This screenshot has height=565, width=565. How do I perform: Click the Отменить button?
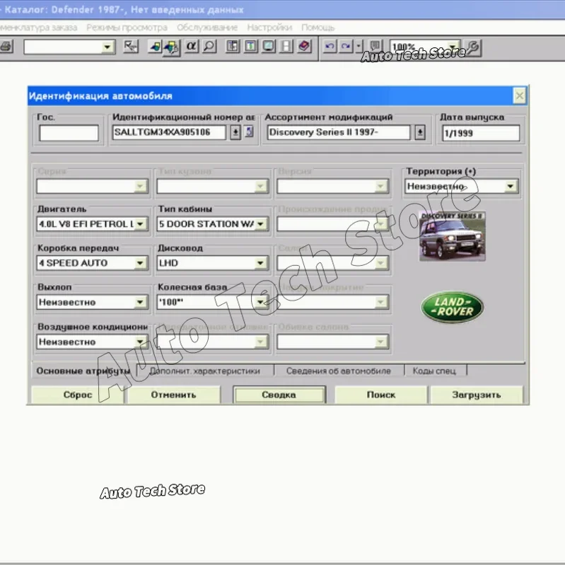[x=174, y=395]
